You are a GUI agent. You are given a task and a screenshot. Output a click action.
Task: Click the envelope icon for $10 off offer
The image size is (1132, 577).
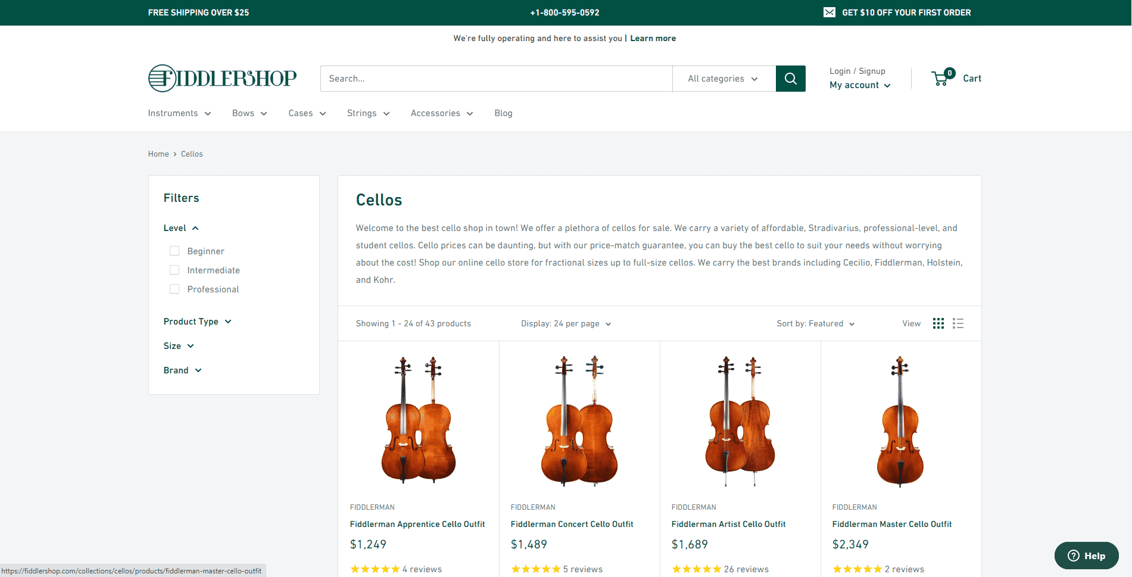pos(829,13)
